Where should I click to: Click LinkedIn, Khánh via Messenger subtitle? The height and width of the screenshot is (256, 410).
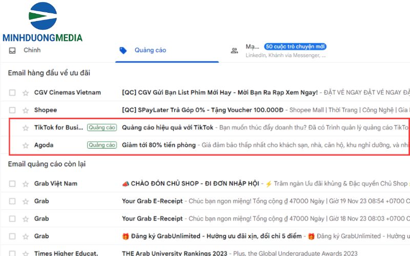coord(285,55)
